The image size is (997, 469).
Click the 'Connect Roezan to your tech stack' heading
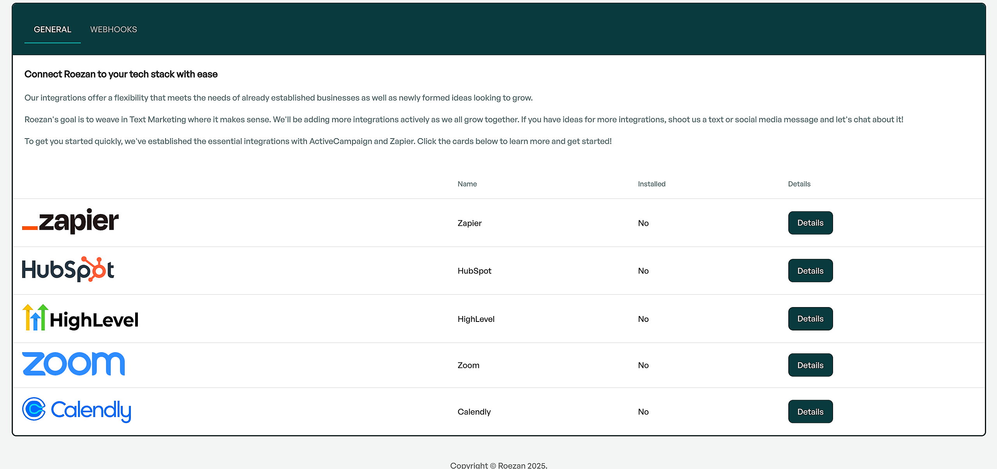[121, 74]
